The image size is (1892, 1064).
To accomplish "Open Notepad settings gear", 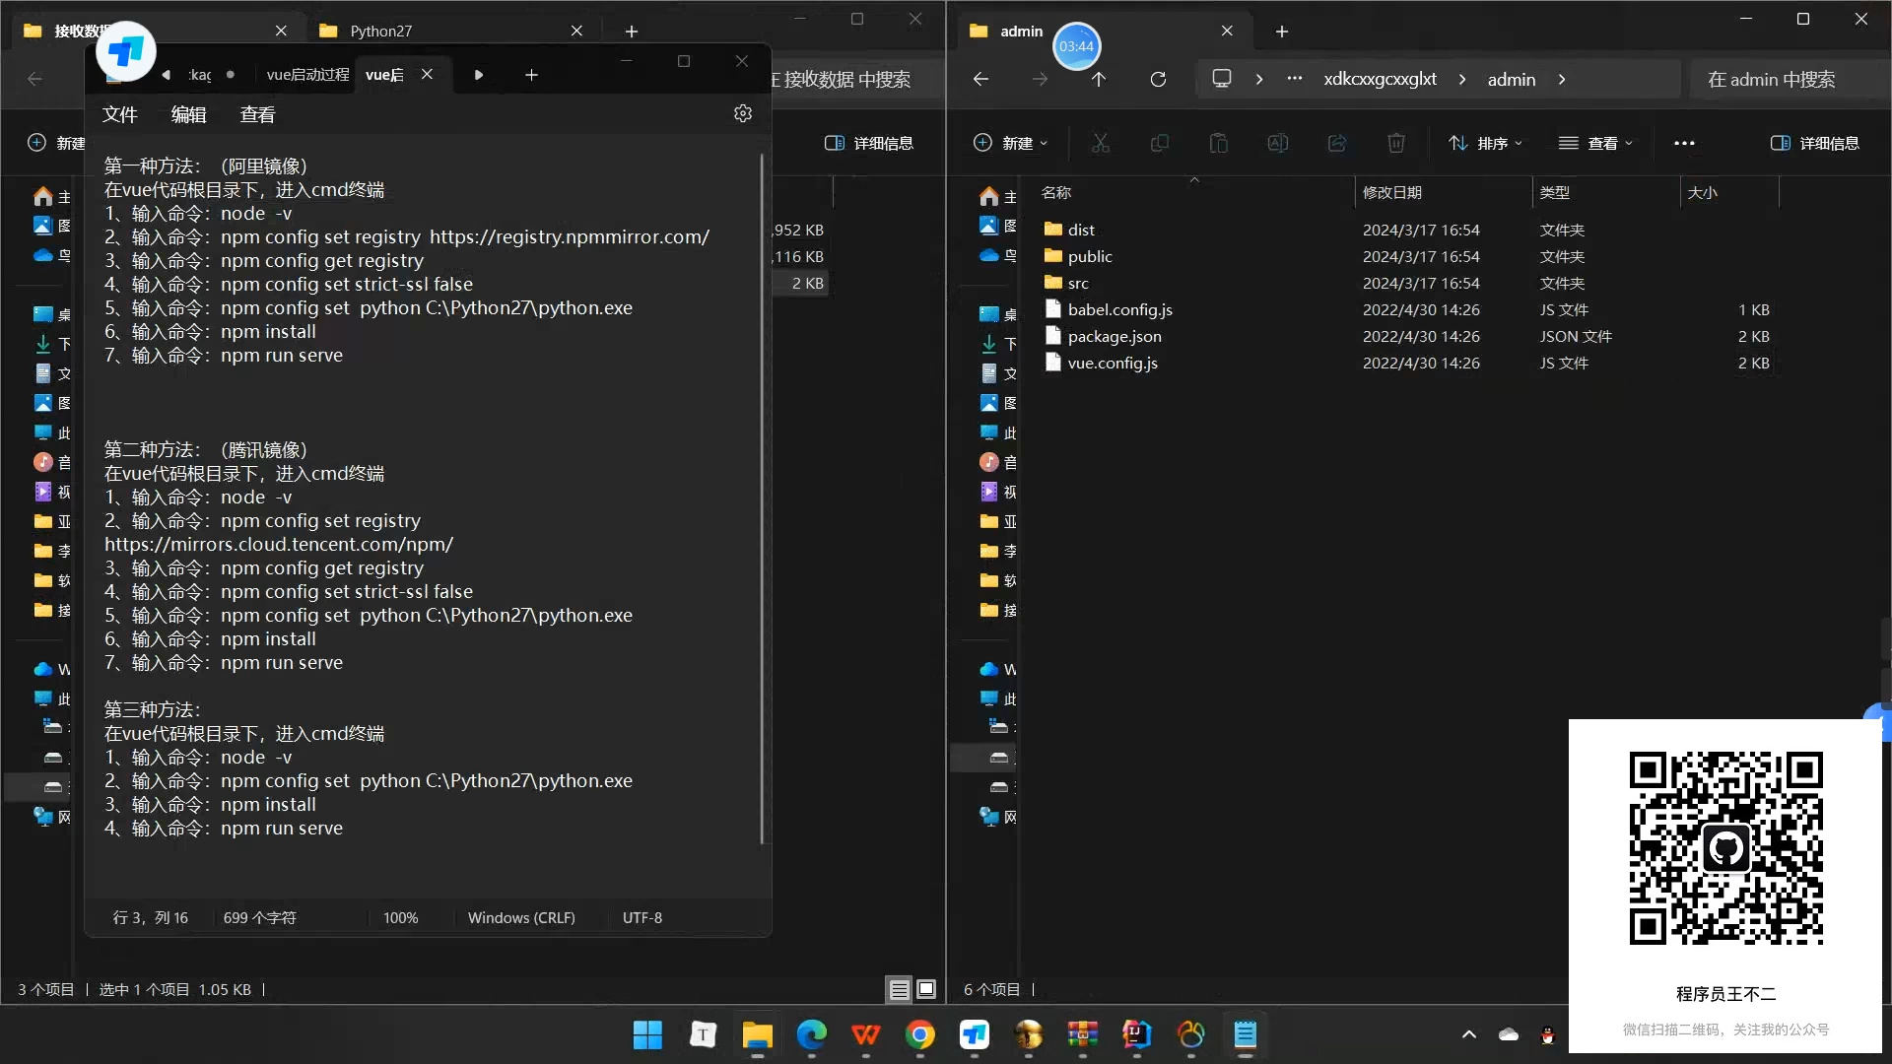I will click(x=743, y=114).
